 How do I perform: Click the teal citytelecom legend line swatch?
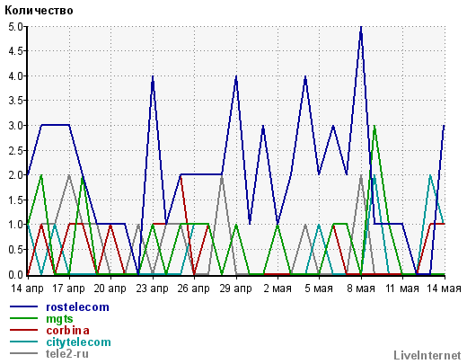pyautogui.click(x=24, y=342)
